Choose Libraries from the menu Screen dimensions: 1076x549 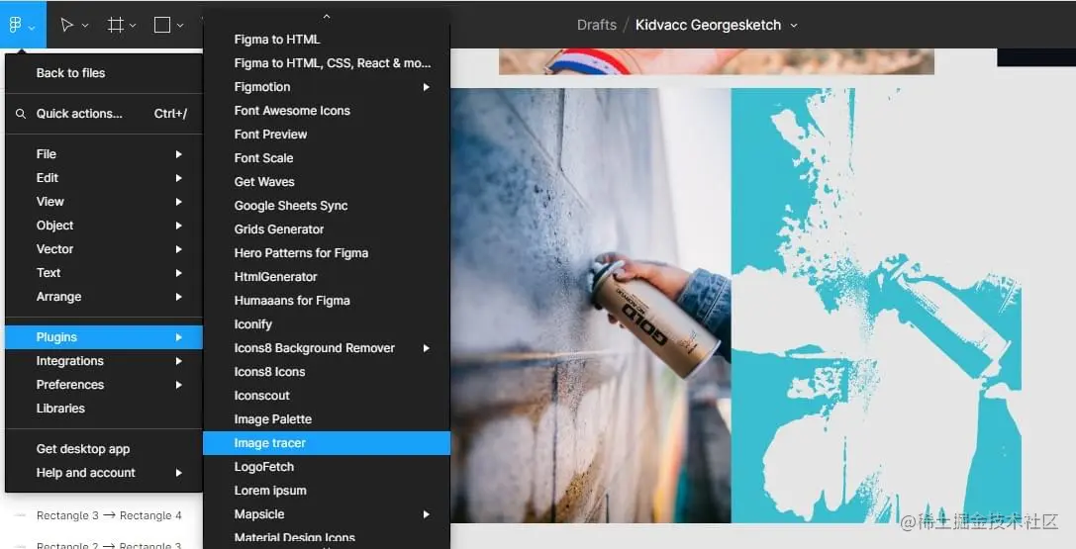[104, 409]
